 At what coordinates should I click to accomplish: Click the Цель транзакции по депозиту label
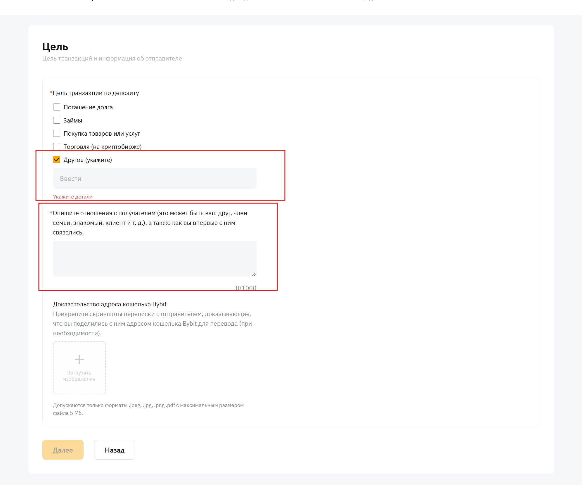click(x=96, y=93)
